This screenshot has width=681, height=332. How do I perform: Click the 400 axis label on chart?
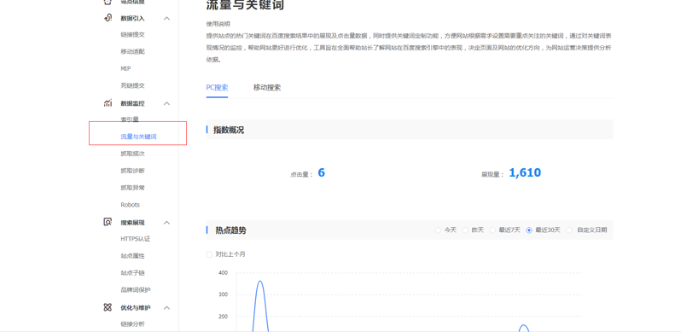pos(223,273)
